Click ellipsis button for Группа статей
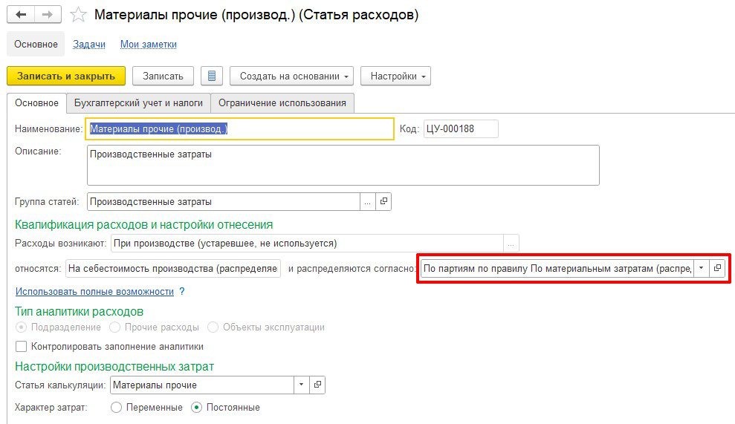 pyautogui.click(x=368, y=201)
